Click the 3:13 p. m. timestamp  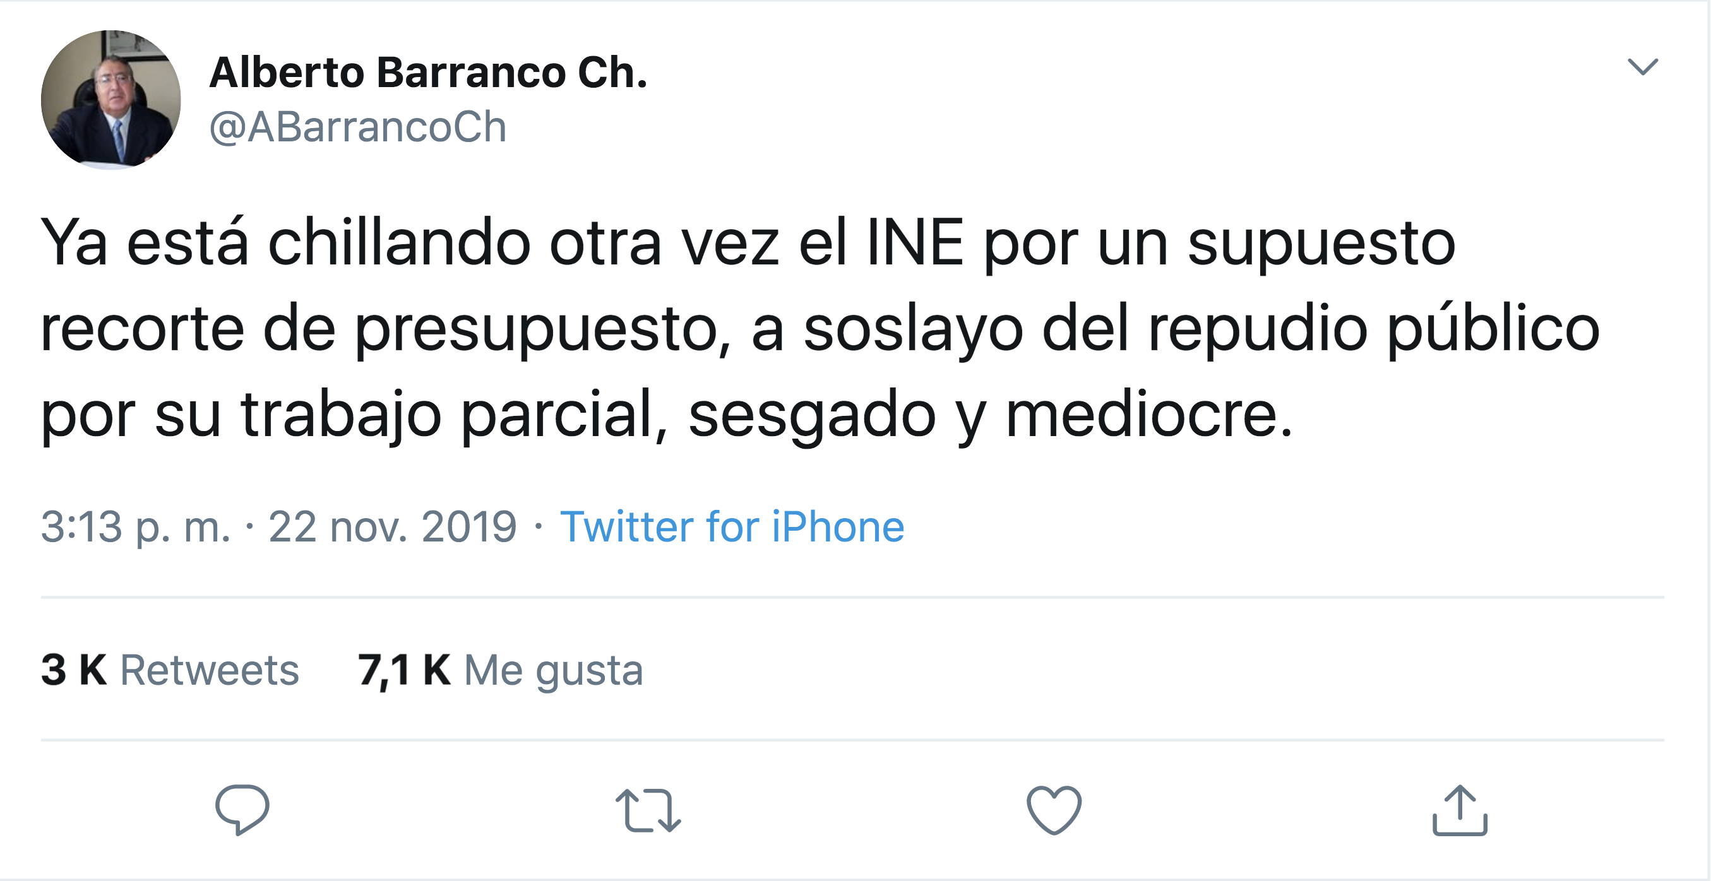coord(136,527)
